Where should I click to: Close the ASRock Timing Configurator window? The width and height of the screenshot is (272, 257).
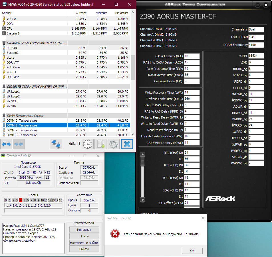(x=266, y=5)
